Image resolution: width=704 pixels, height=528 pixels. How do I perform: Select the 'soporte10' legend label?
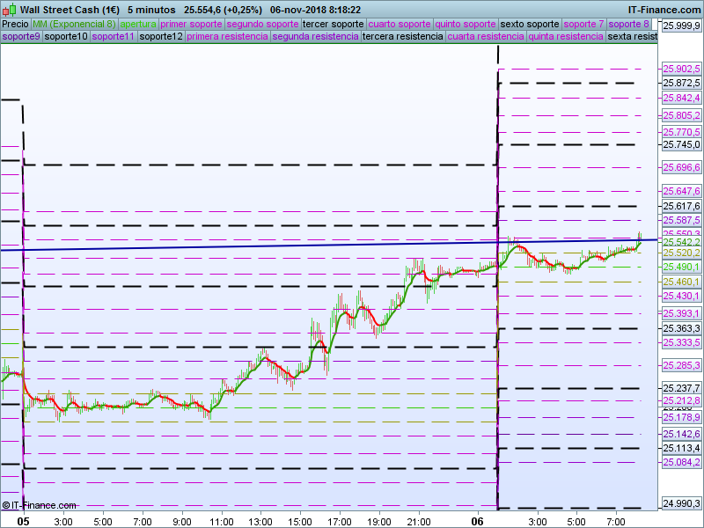(66, 37)
